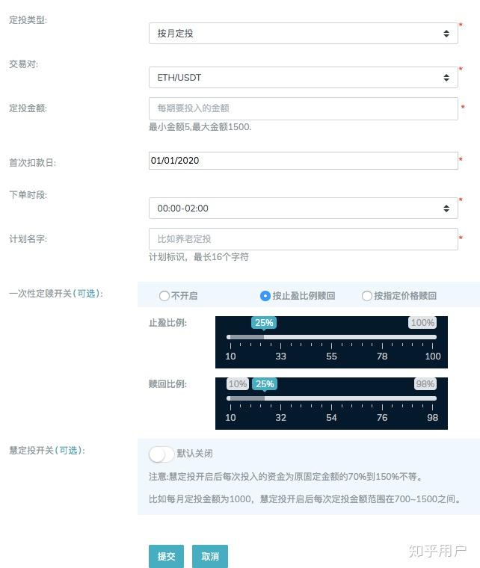Click the 赎回比例 slider track at 76
Screen dimensions: 480x568
click(x=382, y=398)
